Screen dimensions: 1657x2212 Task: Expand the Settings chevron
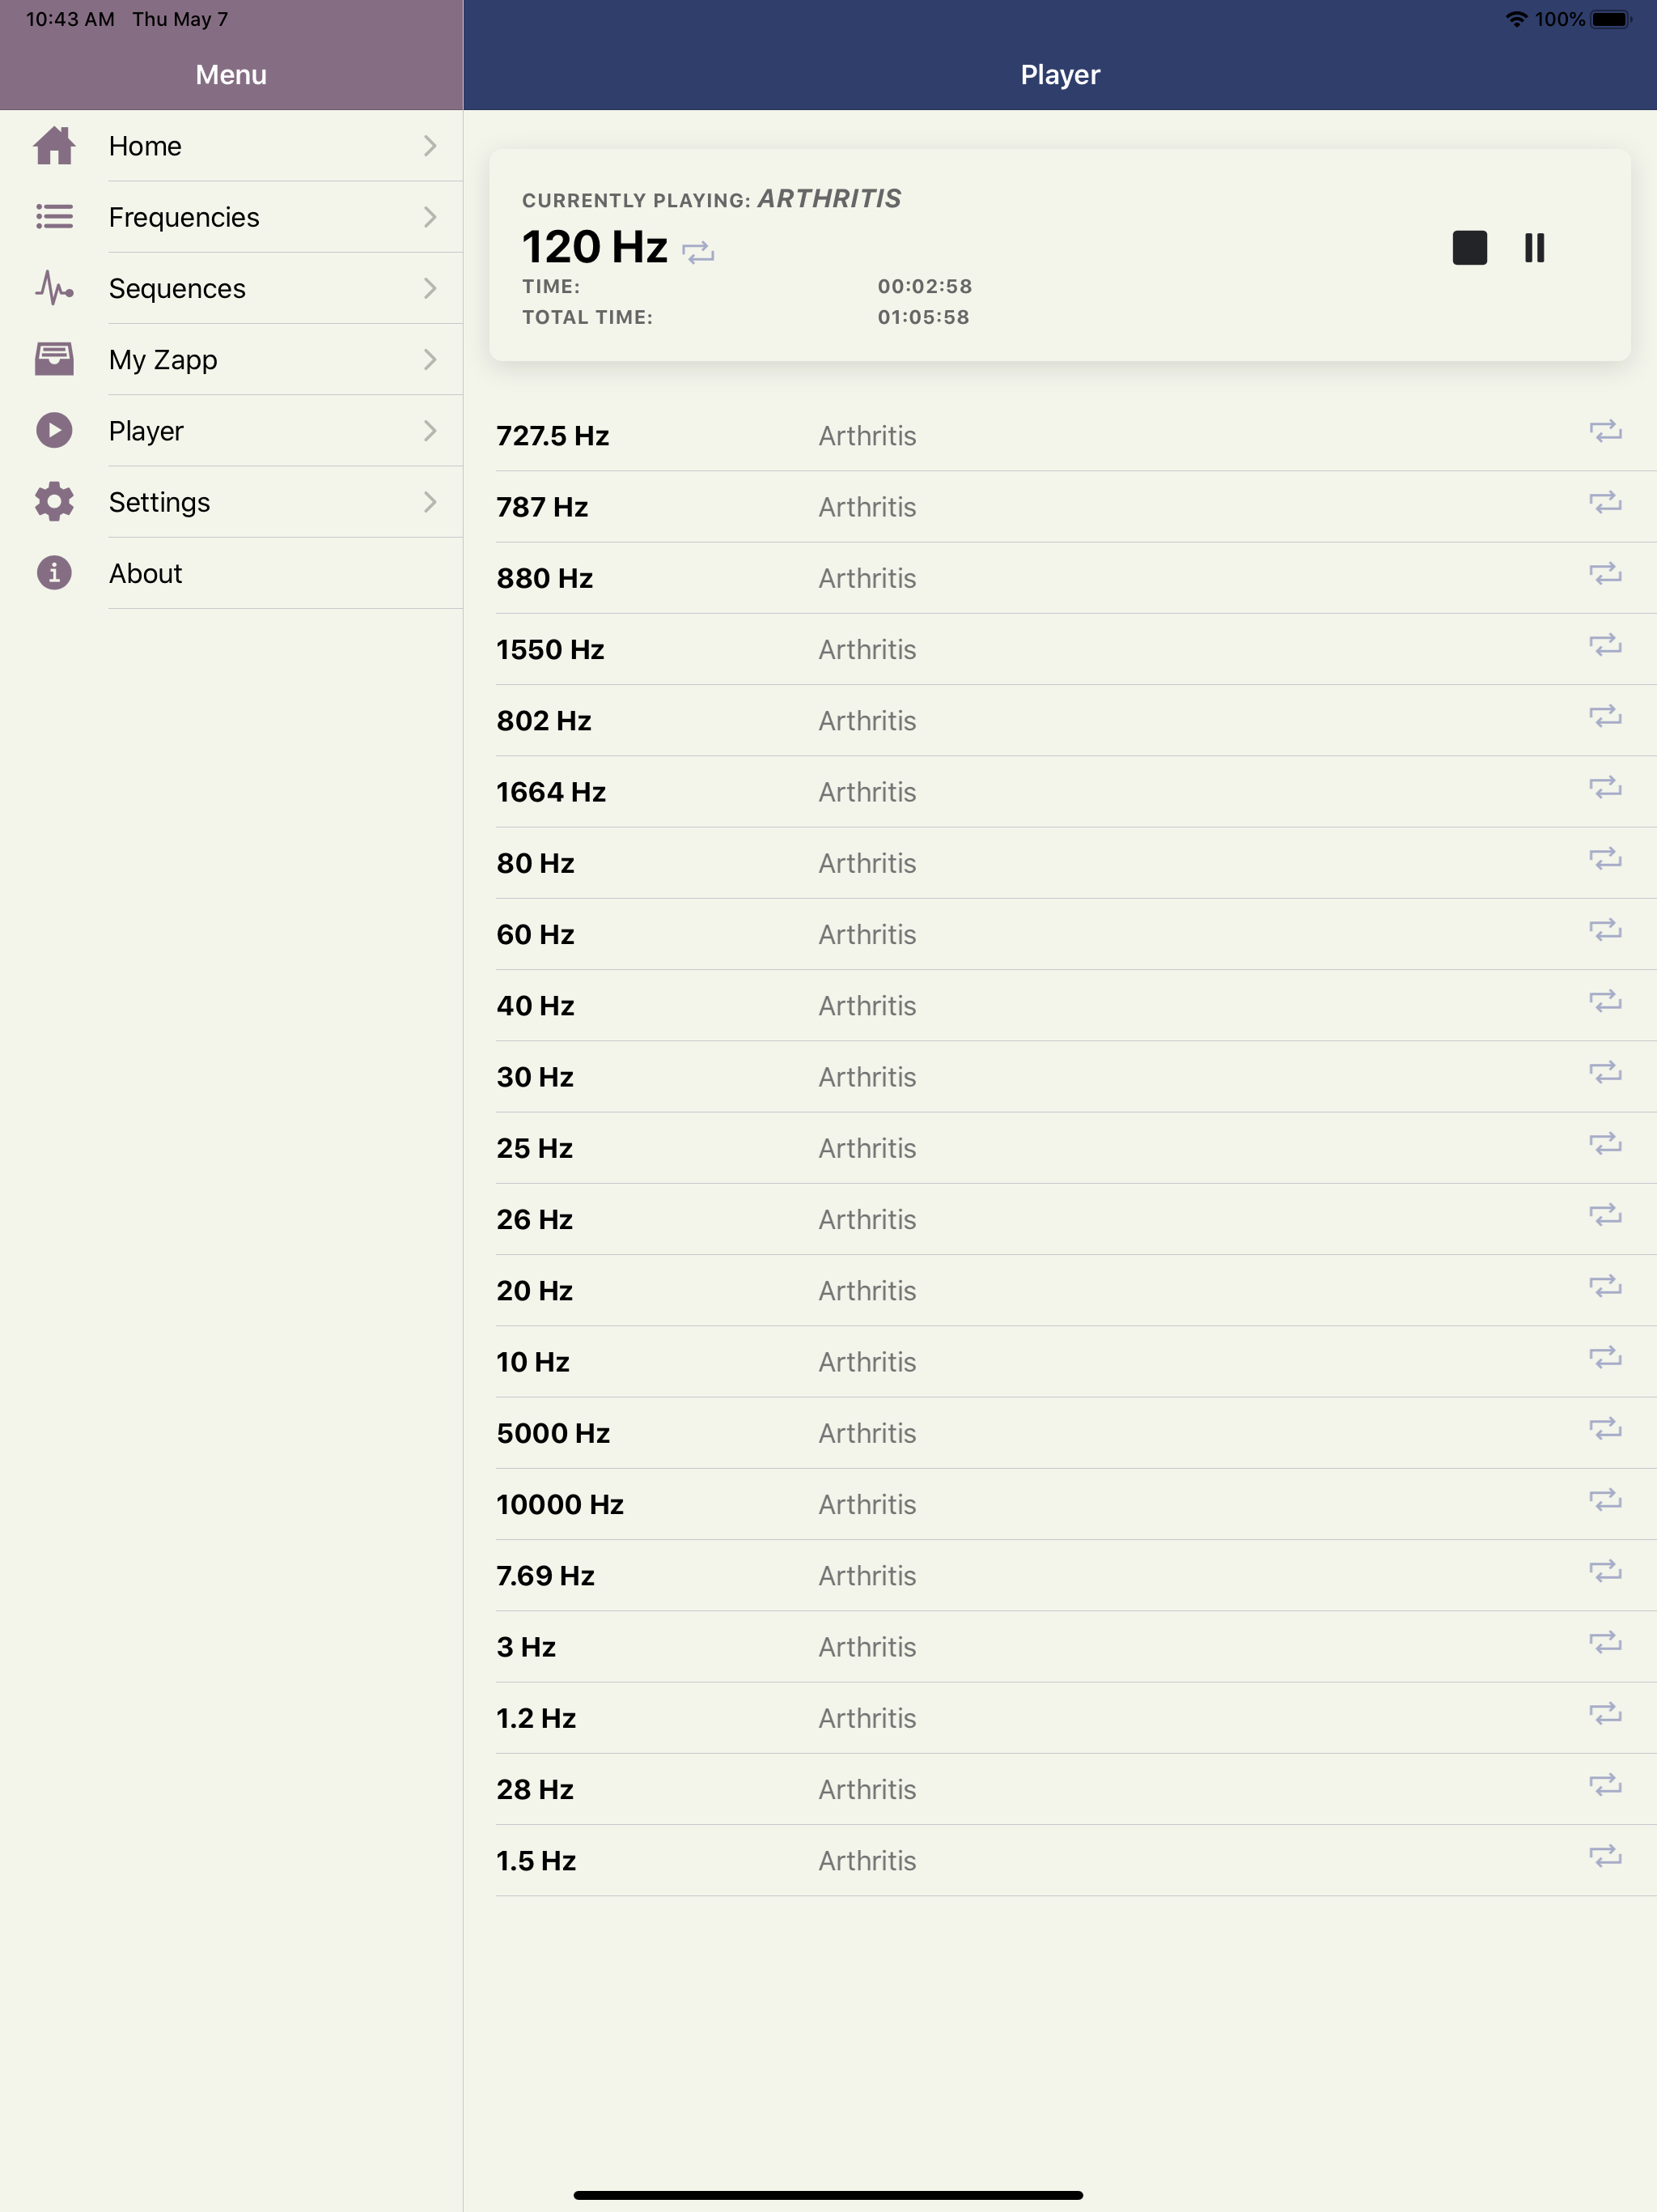(430, 502)
